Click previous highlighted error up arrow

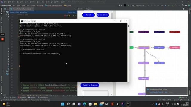coord(73,15)
